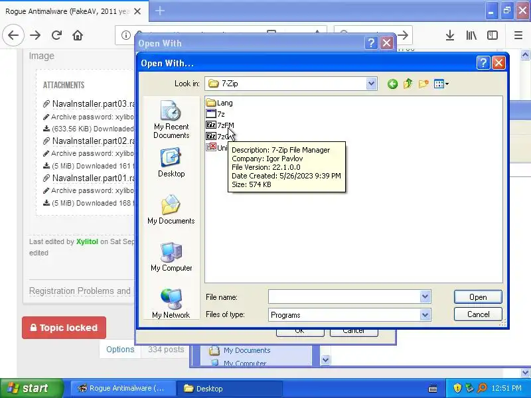Screen dimensions: 531x398
Task: Open the View menu icon in dialog toolbar
Action: pos(441,84)
